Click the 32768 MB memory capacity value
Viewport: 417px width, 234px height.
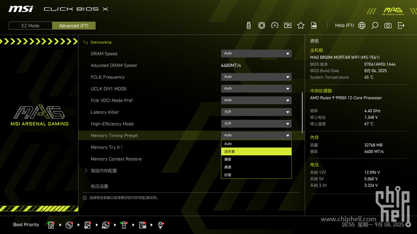tap(374, 145)
